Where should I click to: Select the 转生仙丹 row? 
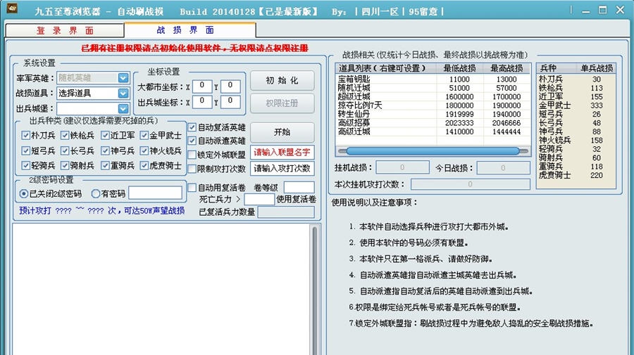[x=433, y=114]
